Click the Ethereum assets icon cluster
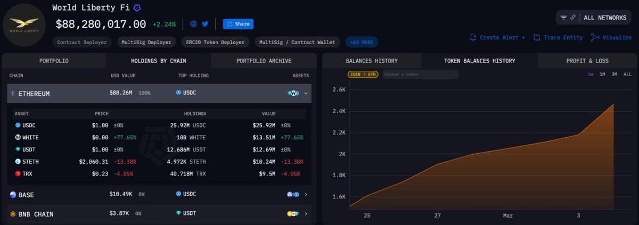This screenshot has width=639, height=225. point(293,93)
